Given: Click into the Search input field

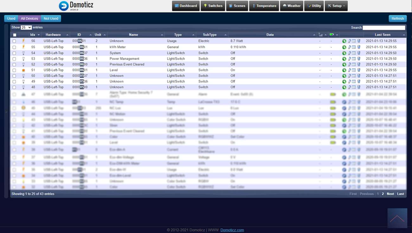Looking at the screenshot, I should point(384,28).
